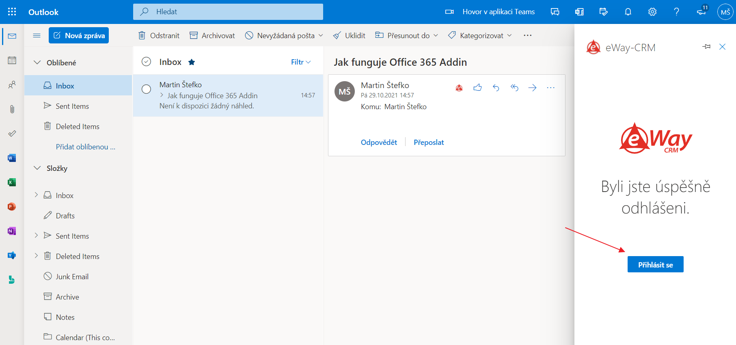The height and width of the screenshot is (345, 736).
Task: Forward message via right arrow icon
Action: pyautogui.click(x=533, y=87)
